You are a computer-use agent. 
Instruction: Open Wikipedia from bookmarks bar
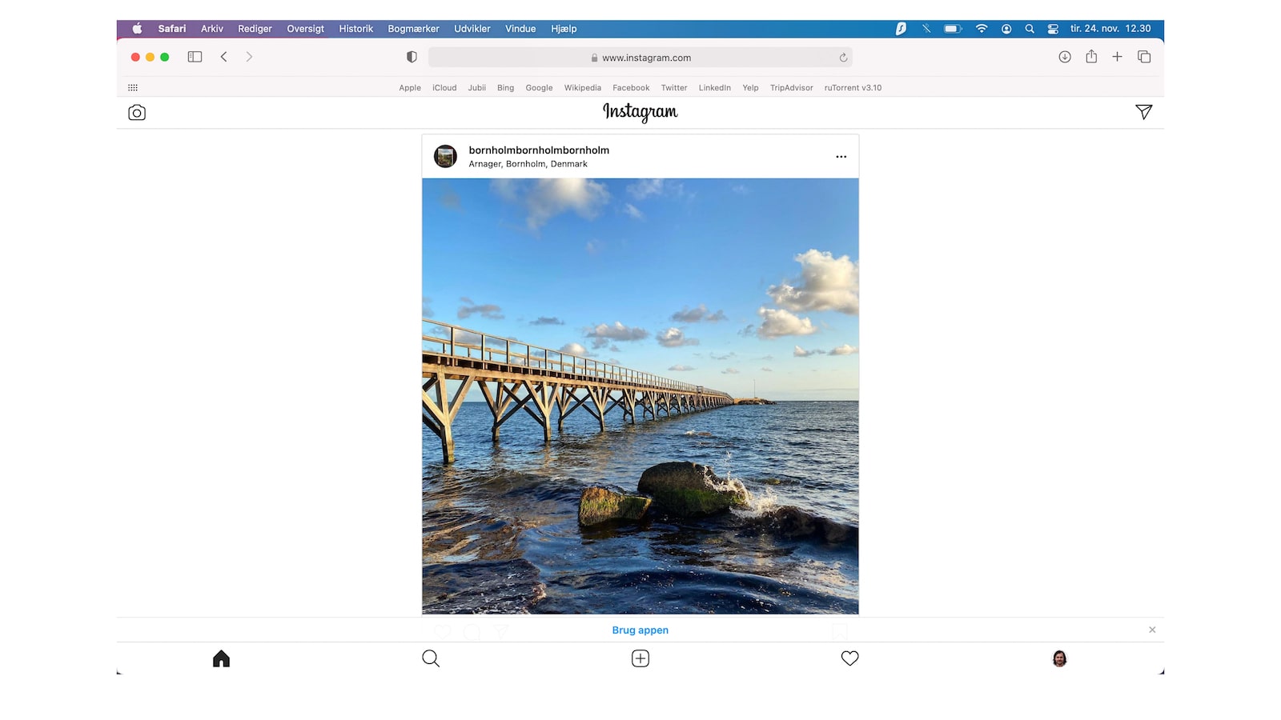(x=582, y=88)
